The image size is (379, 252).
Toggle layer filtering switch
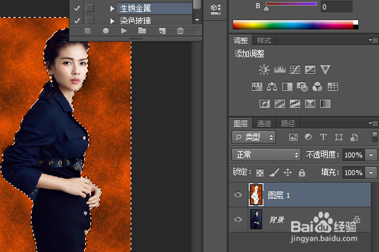375,137
